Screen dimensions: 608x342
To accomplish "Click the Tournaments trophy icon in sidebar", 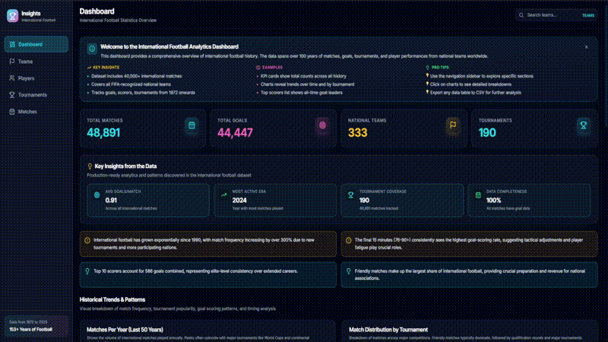I will 12,94.
